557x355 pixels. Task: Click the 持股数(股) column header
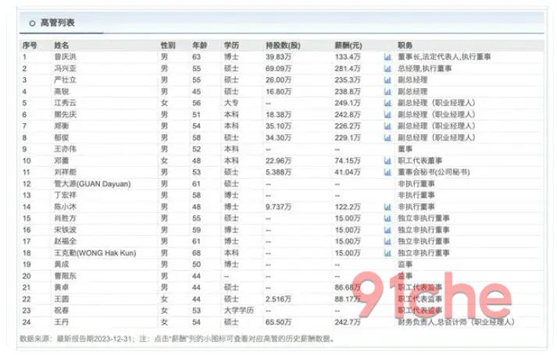pos(283,46)
